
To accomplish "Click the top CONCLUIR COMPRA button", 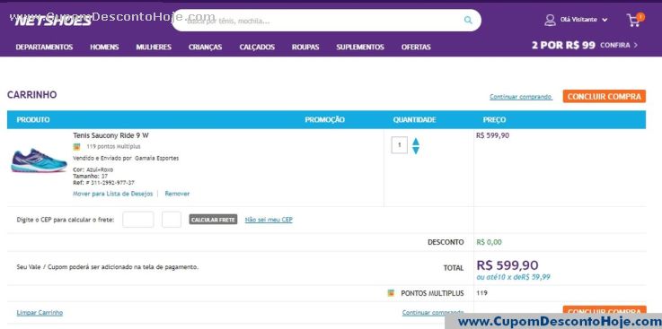I will [605, 97].
